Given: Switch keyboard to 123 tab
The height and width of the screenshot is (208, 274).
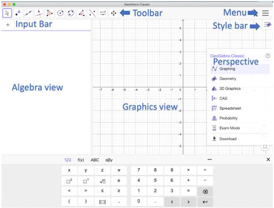Looking at the screenshot, I should (x=68, y=160).
